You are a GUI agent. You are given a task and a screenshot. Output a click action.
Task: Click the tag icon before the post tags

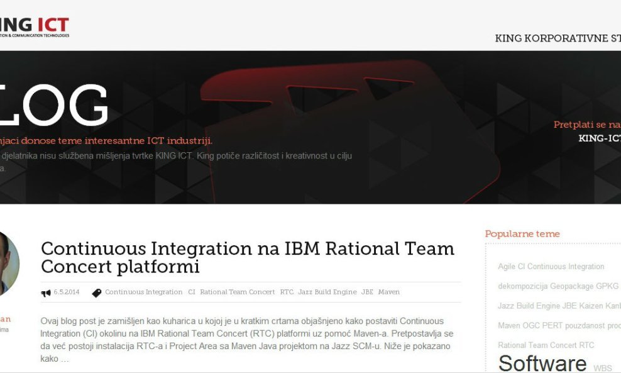click(x=97, y=293)
